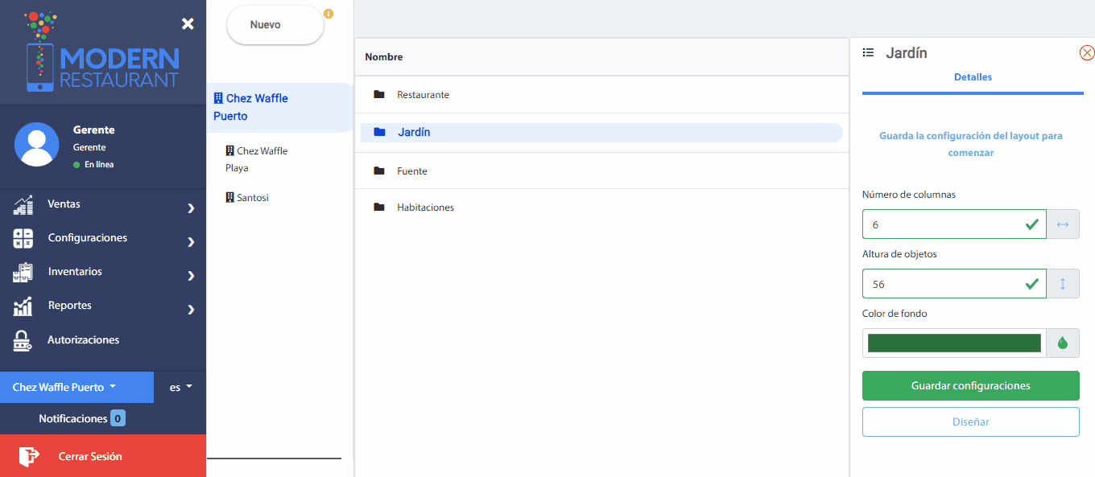Click the horizontal arrows icon beside column count
Viewport: 1095px width, 477px height.
1062,224
